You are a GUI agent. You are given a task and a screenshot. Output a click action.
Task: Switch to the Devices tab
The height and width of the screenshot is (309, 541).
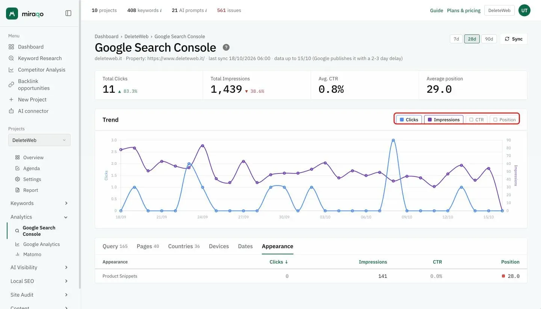tap(219, 246)
